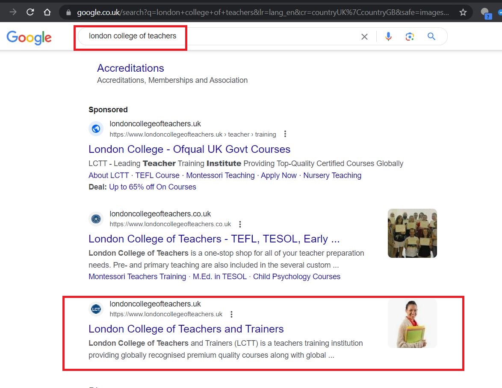Reload the page with the refresh icon
The width and height of the screenshot is (502, 388).
pos(30,12)
